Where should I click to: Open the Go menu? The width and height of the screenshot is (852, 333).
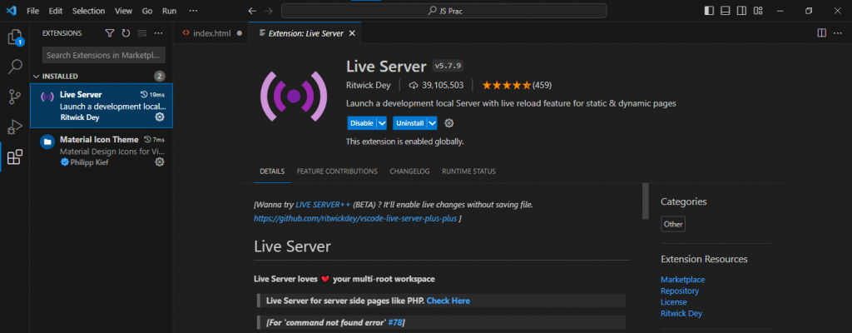[147, 11]
